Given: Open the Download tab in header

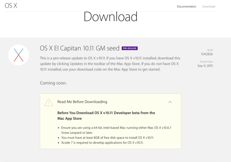Looking at the screenshot, I should 209,7.
